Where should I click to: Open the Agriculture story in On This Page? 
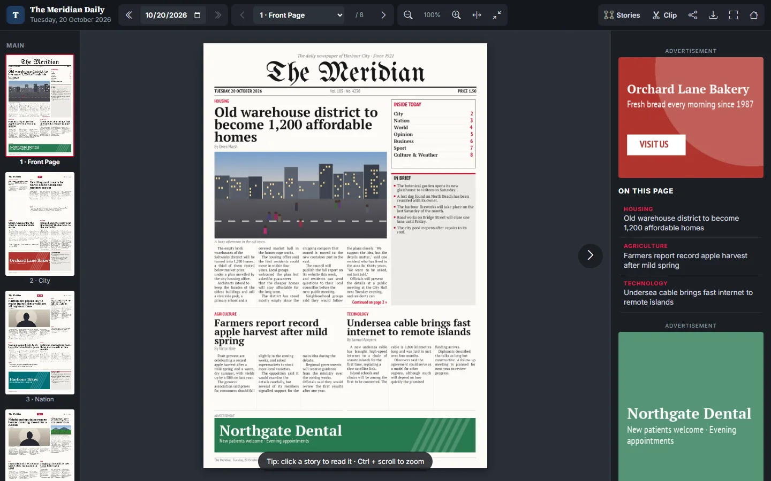click(x=691, y=256)
